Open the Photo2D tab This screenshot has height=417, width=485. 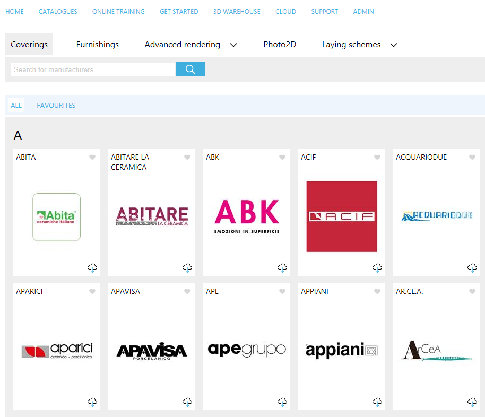pyautogui.click(x=280, y=44)
